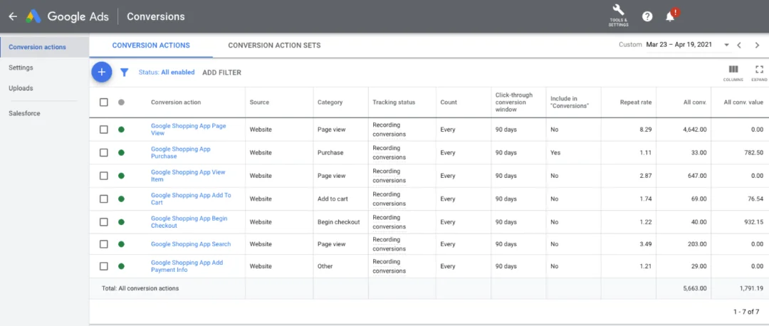Open Google Shopping App Page View link
The width and height of the screenshot is (769, 326).
(x=188, y=130)
